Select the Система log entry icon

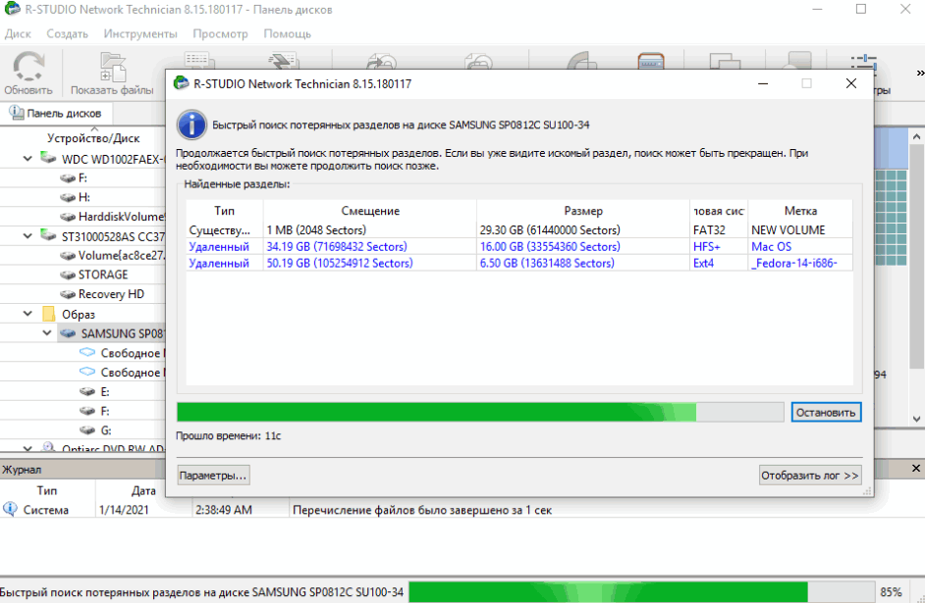[10, 509]
